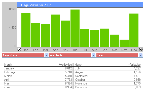This screenshot has height=94, width=145.
Task: Select the tallest June bar
Action: 75,28
